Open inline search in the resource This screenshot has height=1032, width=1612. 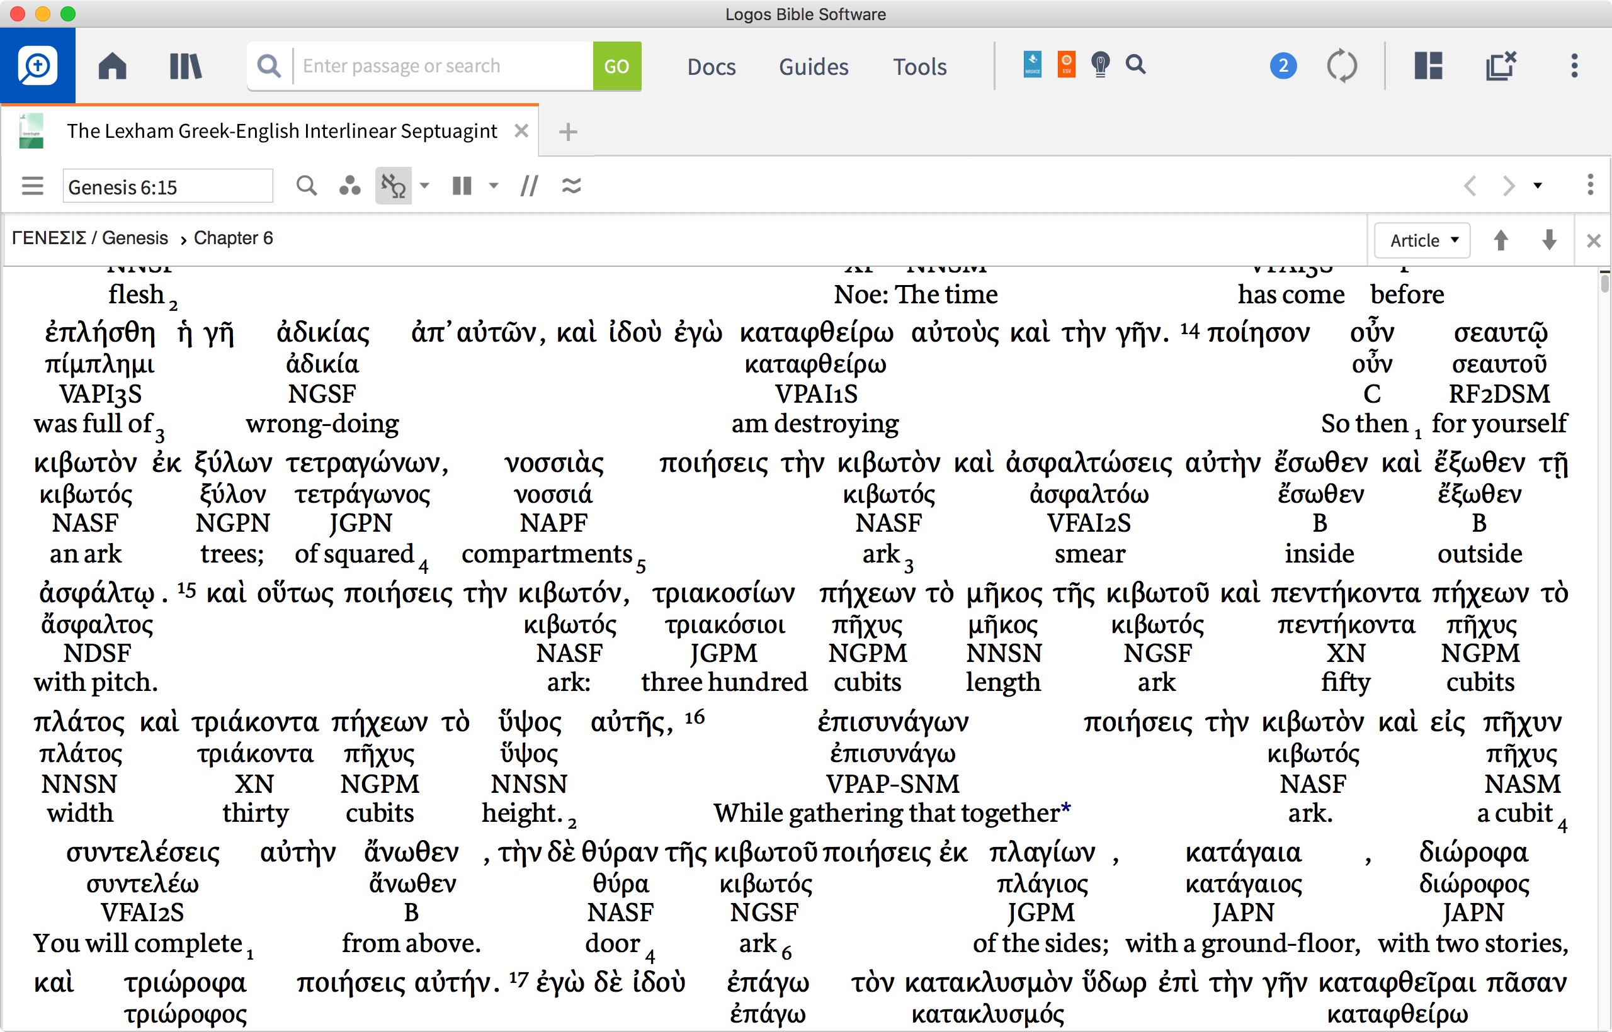(307, 186)
